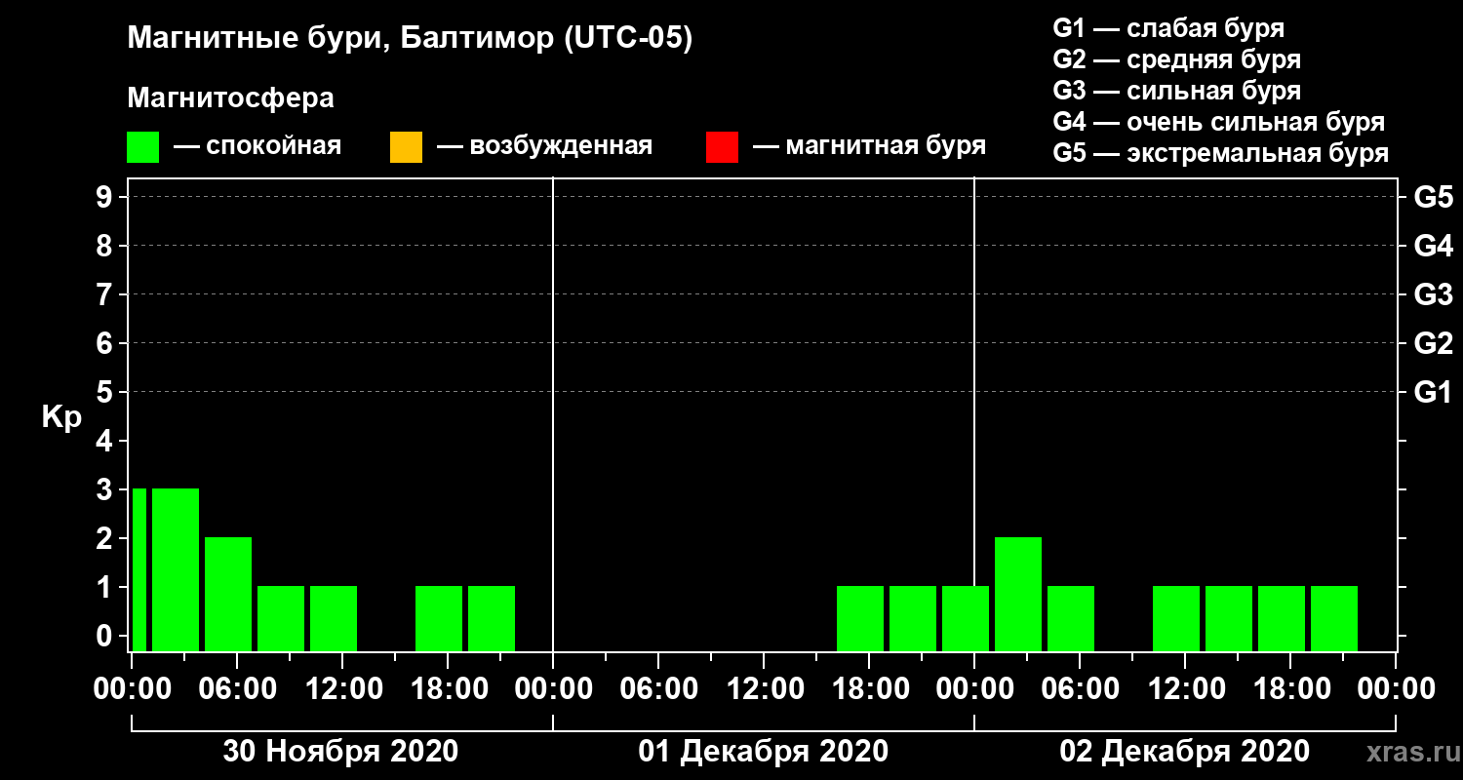The image size is (1463, 780).
Task: Click the 'G5 — экстремальная буря' legend line
Action: click(x=1220, y=153)
